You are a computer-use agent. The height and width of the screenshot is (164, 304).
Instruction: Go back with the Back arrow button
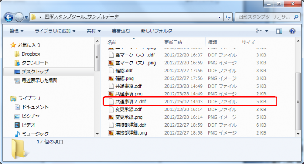9,17
